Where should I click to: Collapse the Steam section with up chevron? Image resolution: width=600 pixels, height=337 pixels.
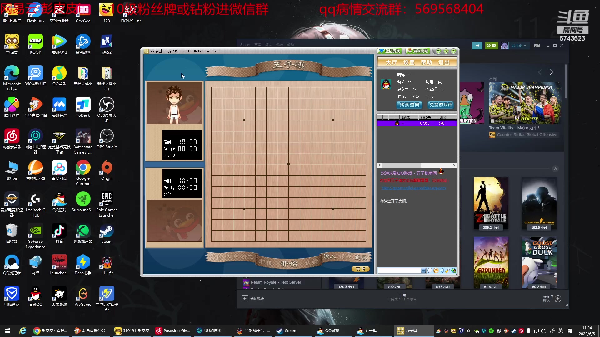[555, 169]
